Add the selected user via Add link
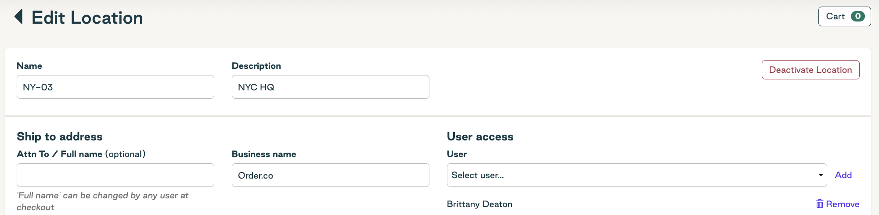This screenshot has width=879, height=215. click(x=843, y=175)
